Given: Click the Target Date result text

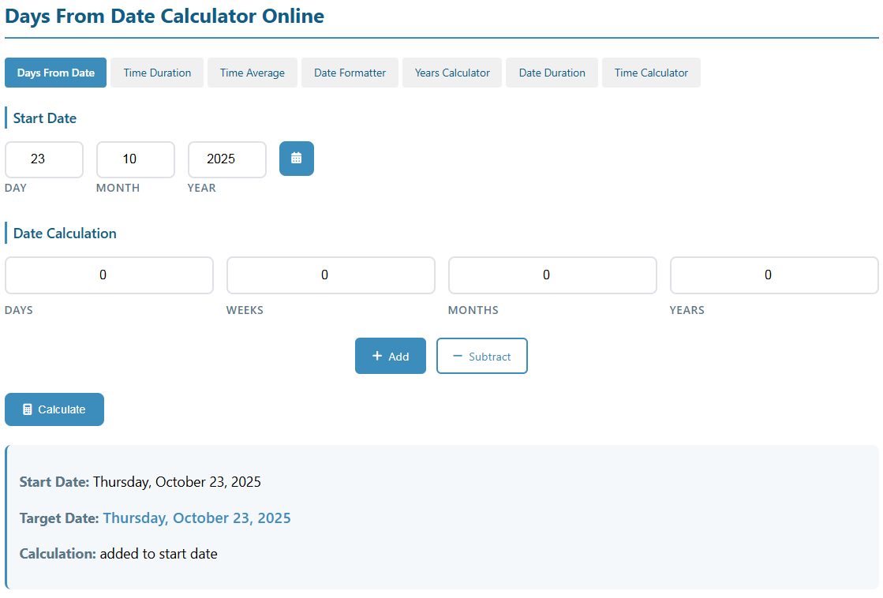Looking at the screenshot, I should click(196, 518).
